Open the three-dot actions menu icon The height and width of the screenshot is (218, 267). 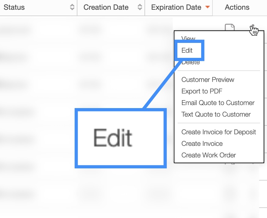(253, 26)
